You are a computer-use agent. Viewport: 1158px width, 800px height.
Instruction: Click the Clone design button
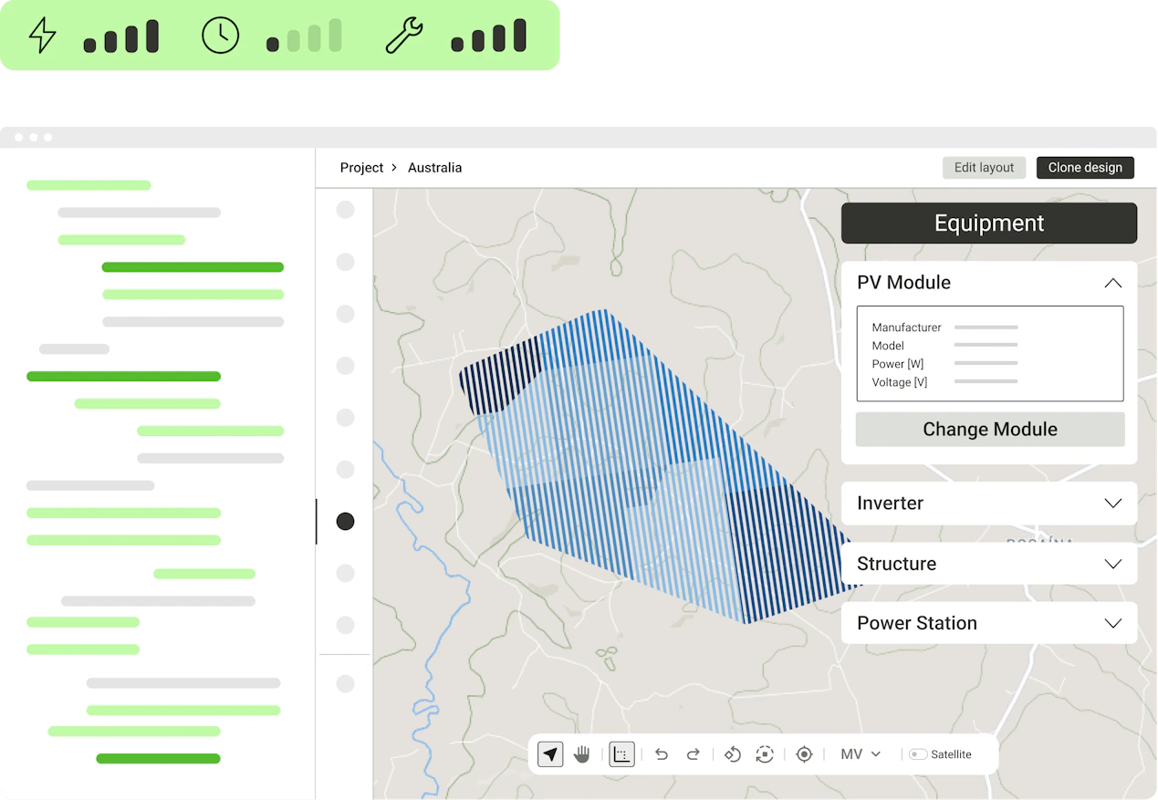1085,168
